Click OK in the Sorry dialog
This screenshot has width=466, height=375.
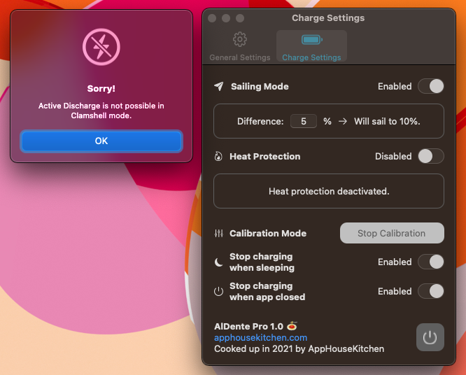[101, 141]
